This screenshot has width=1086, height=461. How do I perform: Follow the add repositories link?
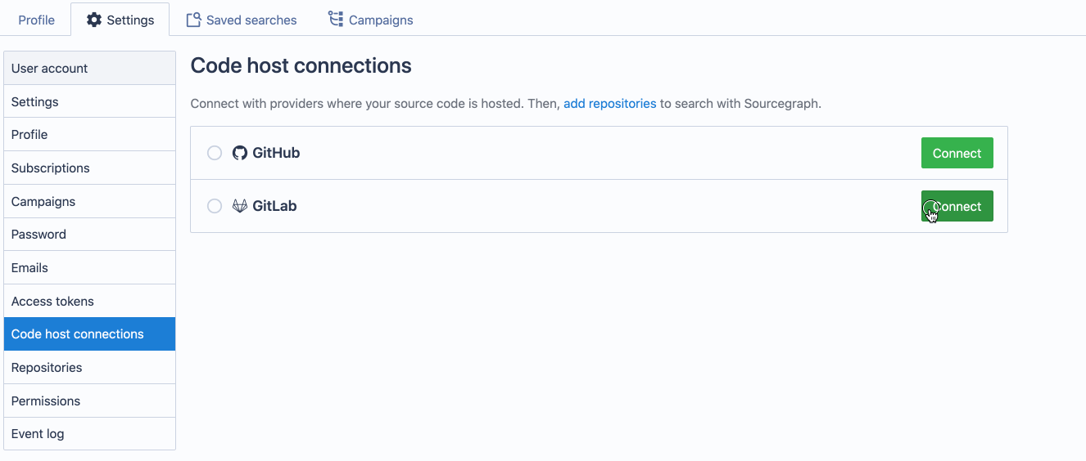[609, 104]
